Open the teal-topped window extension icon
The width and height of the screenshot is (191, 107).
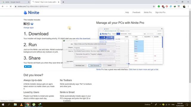tap(179, 7)
